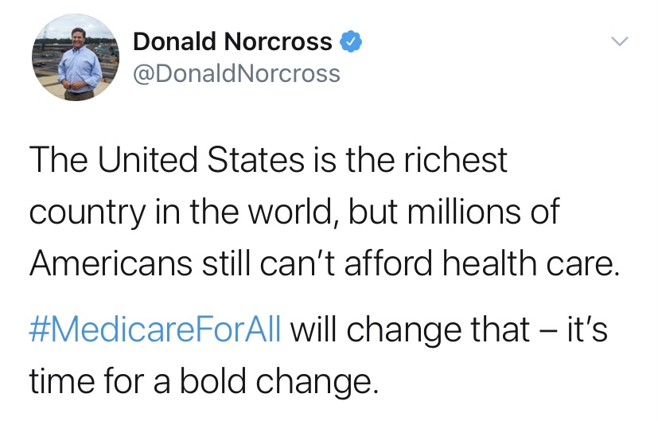Open the Donald Norcross display name

pyautogui.click(x=232, y=41)
